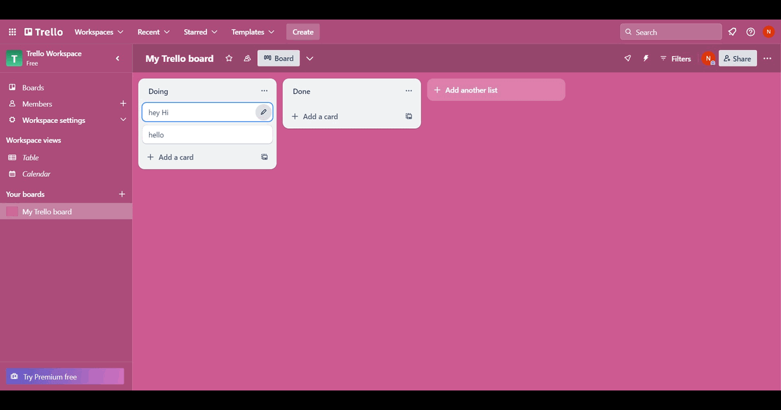Open the Templates dropdown menu

(253, 32)
